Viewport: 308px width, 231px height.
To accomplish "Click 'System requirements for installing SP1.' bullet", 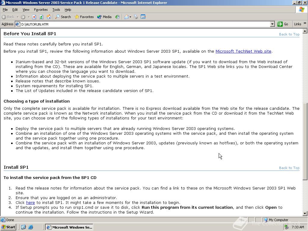I will pos(54,86).
